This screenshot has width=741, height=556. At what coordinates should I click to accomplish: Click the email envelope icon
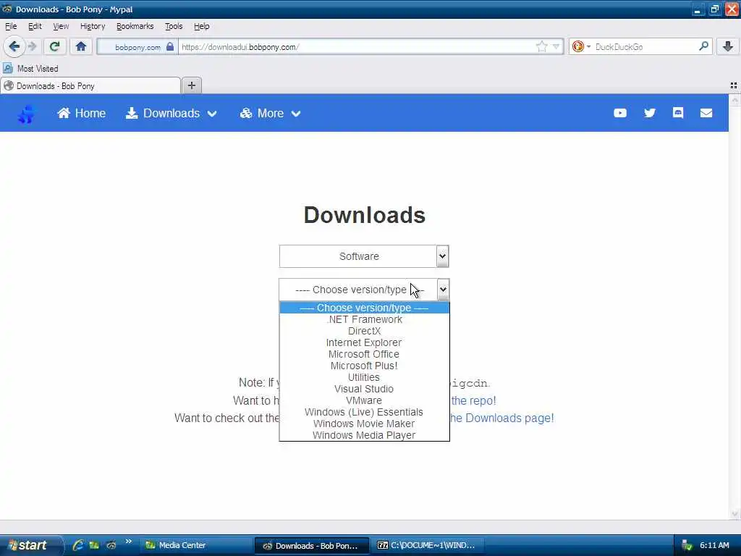706,113
